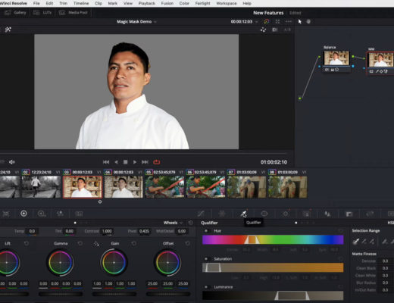
Task: Click the Pivot value field 0.435
Action: (x=144, y=231)
